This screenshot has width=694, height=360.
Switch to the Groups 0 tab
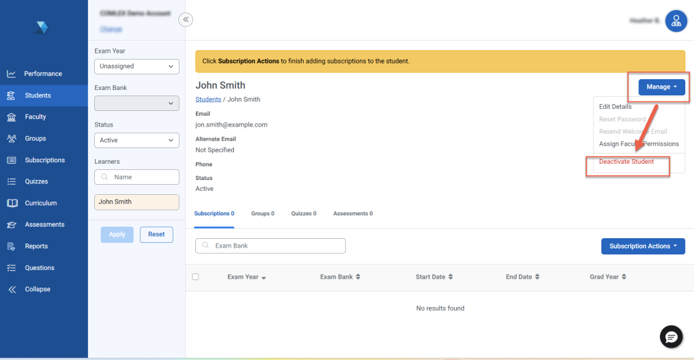click(x=262, y=214)
